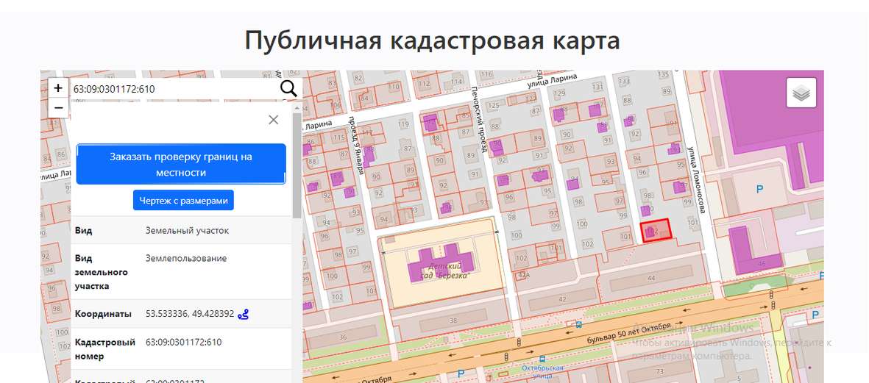
Task: Click the parking 'P' icon above building 46
Action: [x=760, y=190]
